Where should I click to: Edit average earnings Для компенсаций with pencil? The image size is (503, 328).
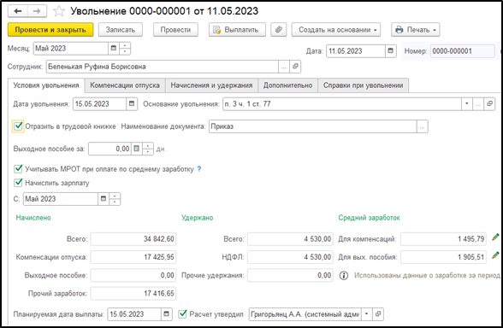coord(495,237)
